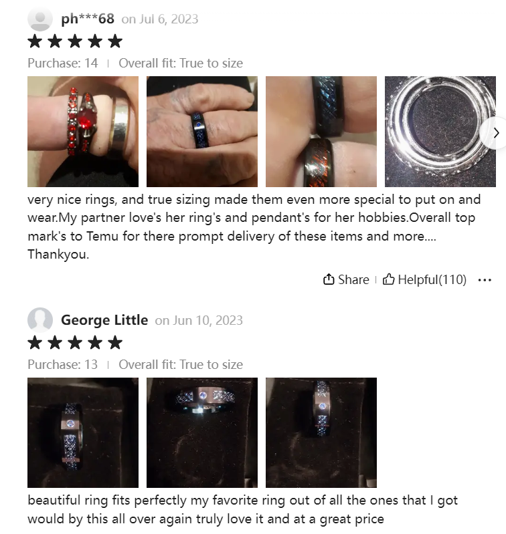Open red gemstone ring photo
The height and width of the screenshot is (534, 506).
[83, 132]
